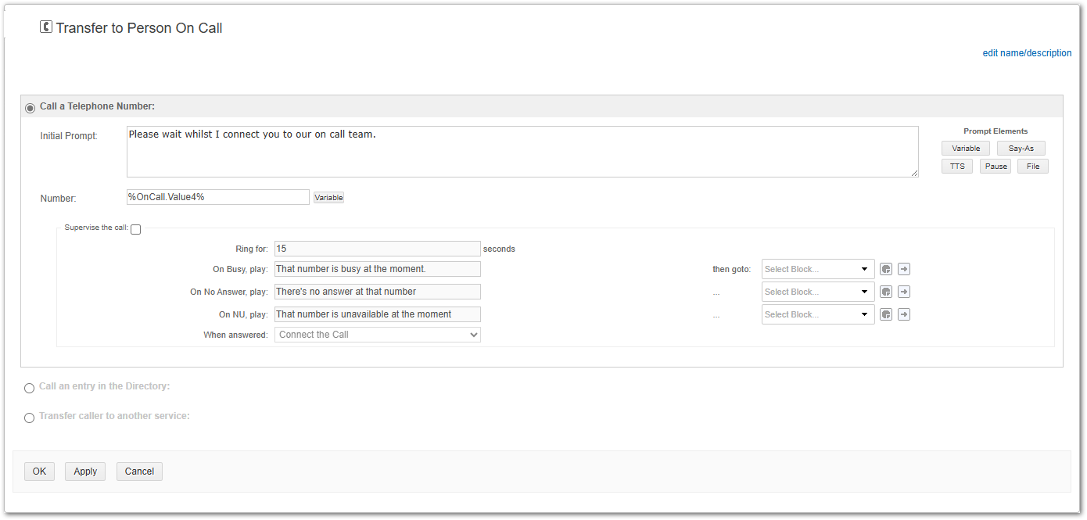This screenshot has width=1087, height=520.
Task: Click the go-to arrow icon for On NU
Action: click(903, 314)
